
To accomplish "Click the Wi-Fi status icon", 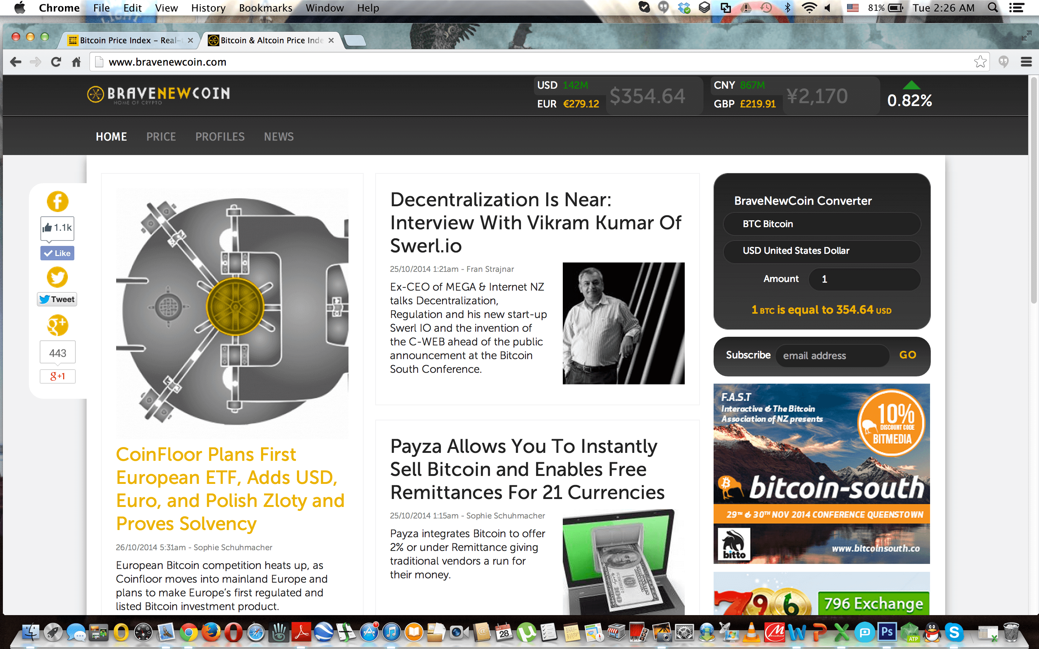I will coord(809,8).
